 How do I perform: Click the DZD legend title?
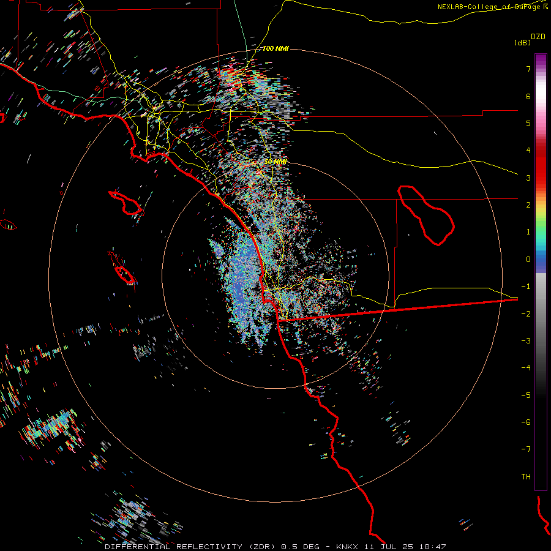tap(538, 37)
